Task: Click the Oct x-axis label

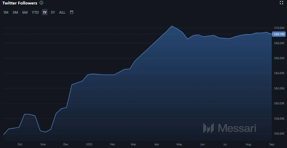Action: click(20, 144)
